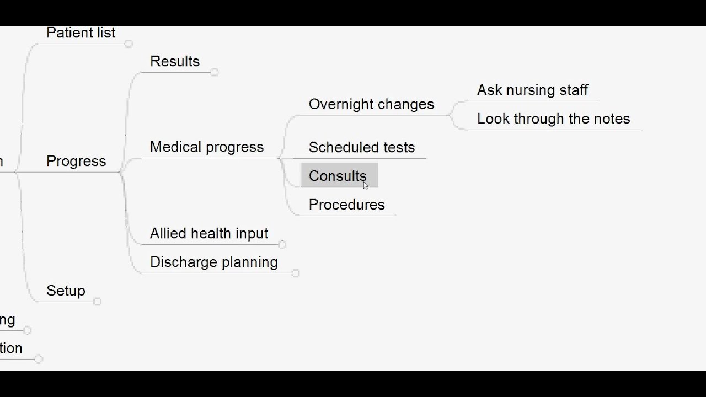The height and width of the screenshot is (397, 706).
Task: Select the Setup node
Action: 66,291
